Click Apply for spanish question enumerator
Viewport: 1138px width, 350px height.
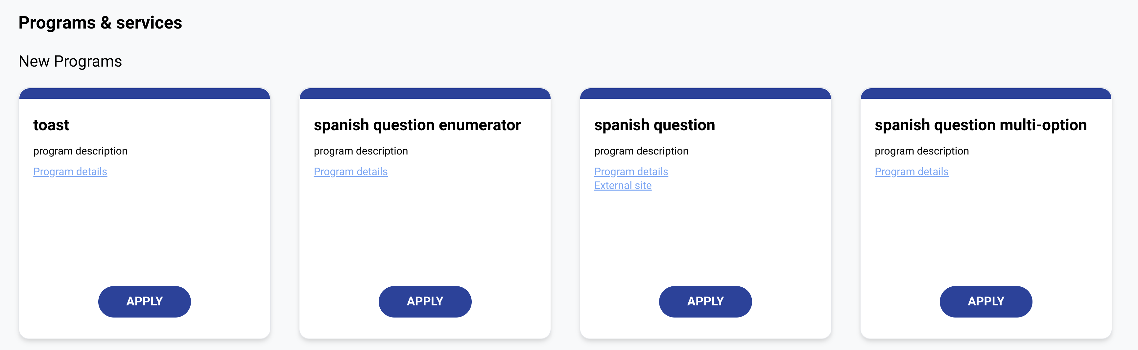pyautogui.click(x=425, y=301)
